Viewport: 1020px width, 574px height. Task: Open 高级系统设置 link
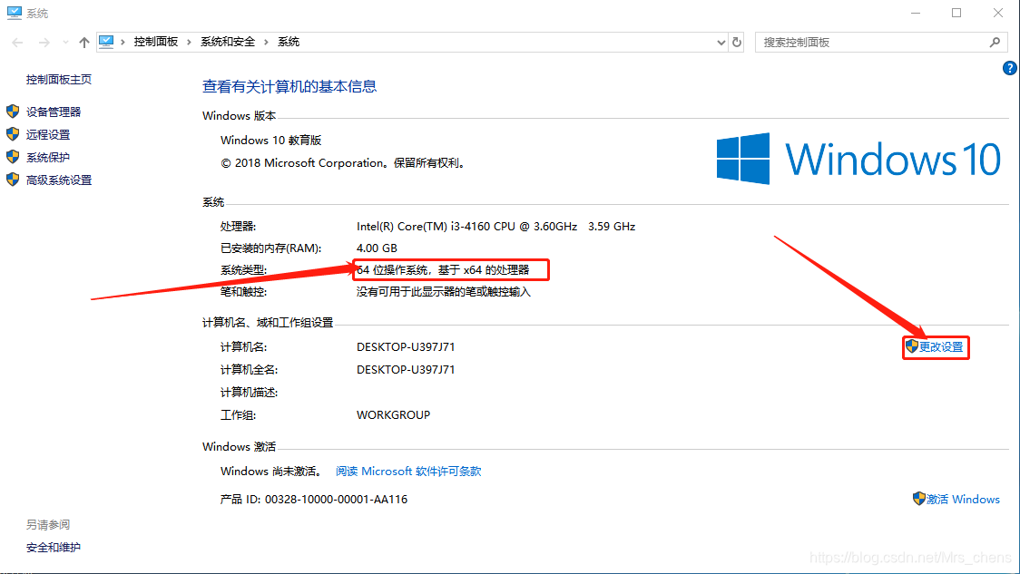59,180
